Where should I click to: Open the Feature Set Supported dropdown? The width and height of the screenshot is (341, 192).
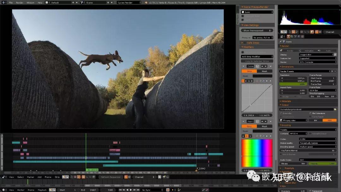tap(318, 58)
